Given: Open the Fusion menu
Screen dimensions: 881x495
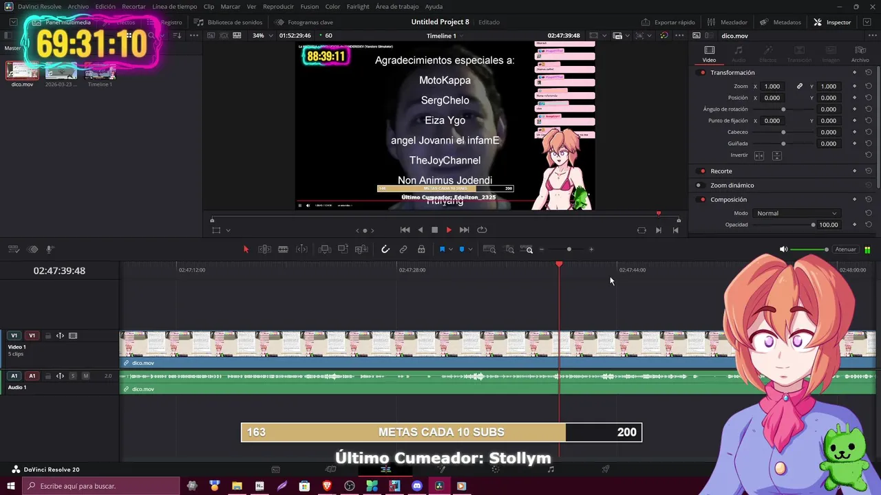Looking at the screenshot, I should [310, 6].
